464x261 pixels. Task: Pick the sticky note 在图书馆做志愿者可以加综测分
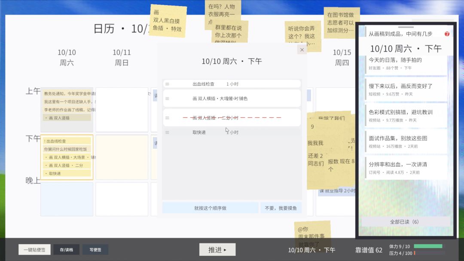coord(342,22)
